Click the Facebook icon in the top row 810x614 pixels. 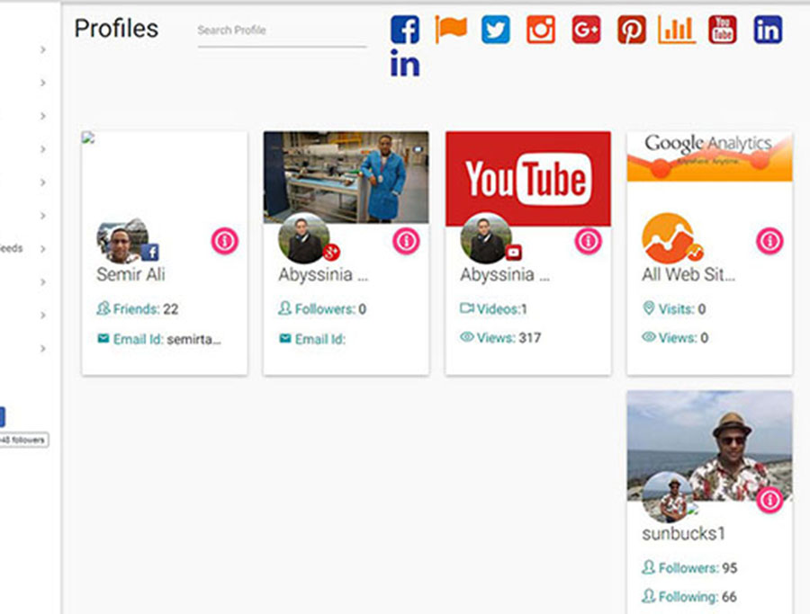pos(405,30)
